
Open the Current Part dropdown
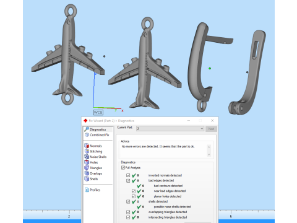(170, 129)
